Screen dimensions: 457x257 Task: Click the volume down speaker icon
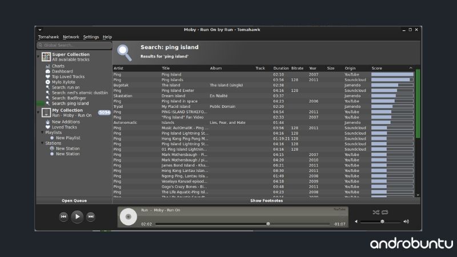(356, 222)
